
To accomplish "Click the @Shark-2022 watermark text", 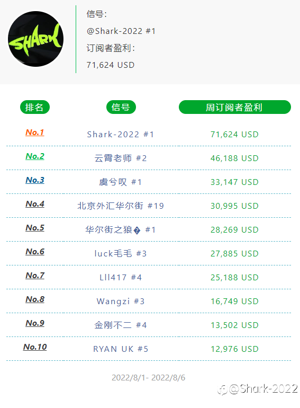I will 263,389.
